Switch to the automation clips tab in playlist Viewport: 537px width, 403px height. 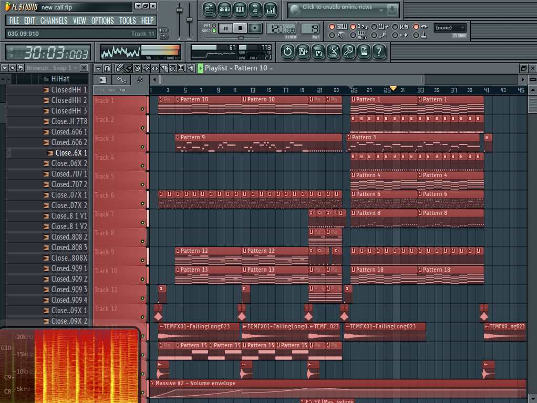point(121,80)
